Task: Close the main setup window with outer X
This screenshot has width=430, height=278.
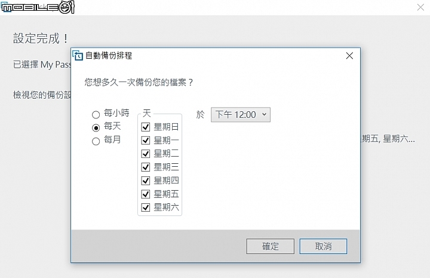Action: point(420,7)
